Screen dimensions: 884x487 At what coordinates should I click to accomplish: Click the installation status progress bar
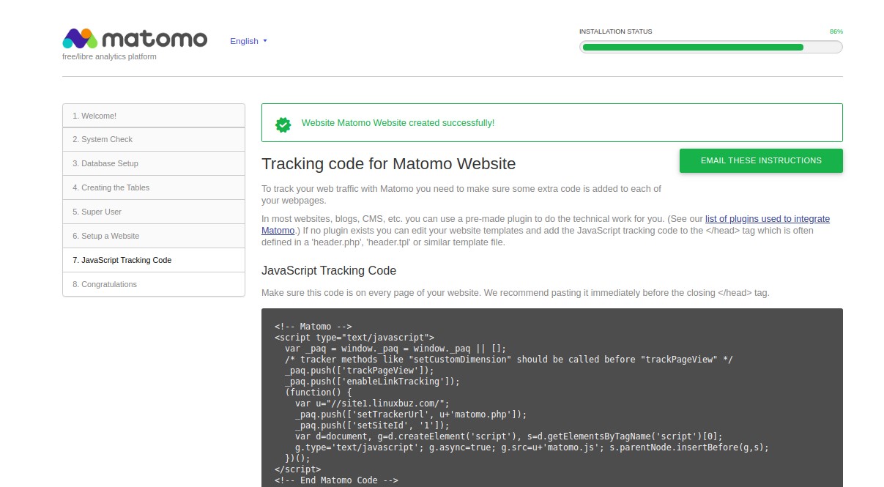pos(710,47)
